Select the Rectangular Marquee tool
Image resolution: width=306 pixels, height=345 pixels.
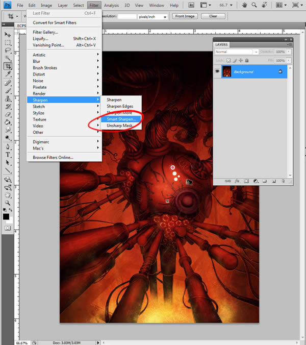8,42
